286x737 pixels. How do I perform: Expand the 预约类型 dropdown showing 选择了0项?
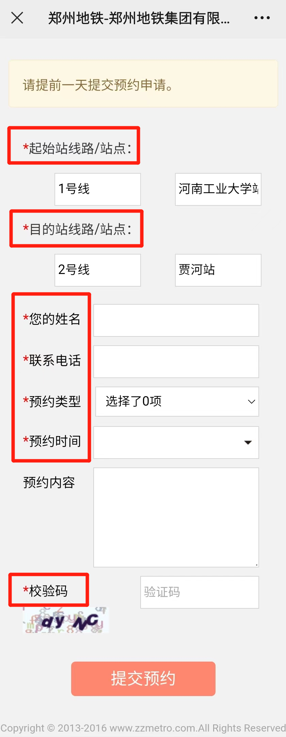pyautogui.click(x=177, y=402)
